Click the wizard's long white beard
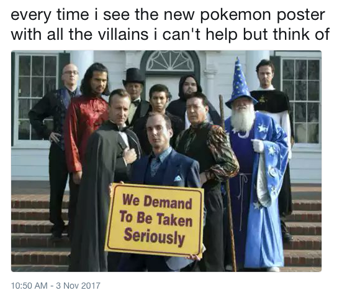This screenshot has width=347, height=298. (x=243, y=121)
